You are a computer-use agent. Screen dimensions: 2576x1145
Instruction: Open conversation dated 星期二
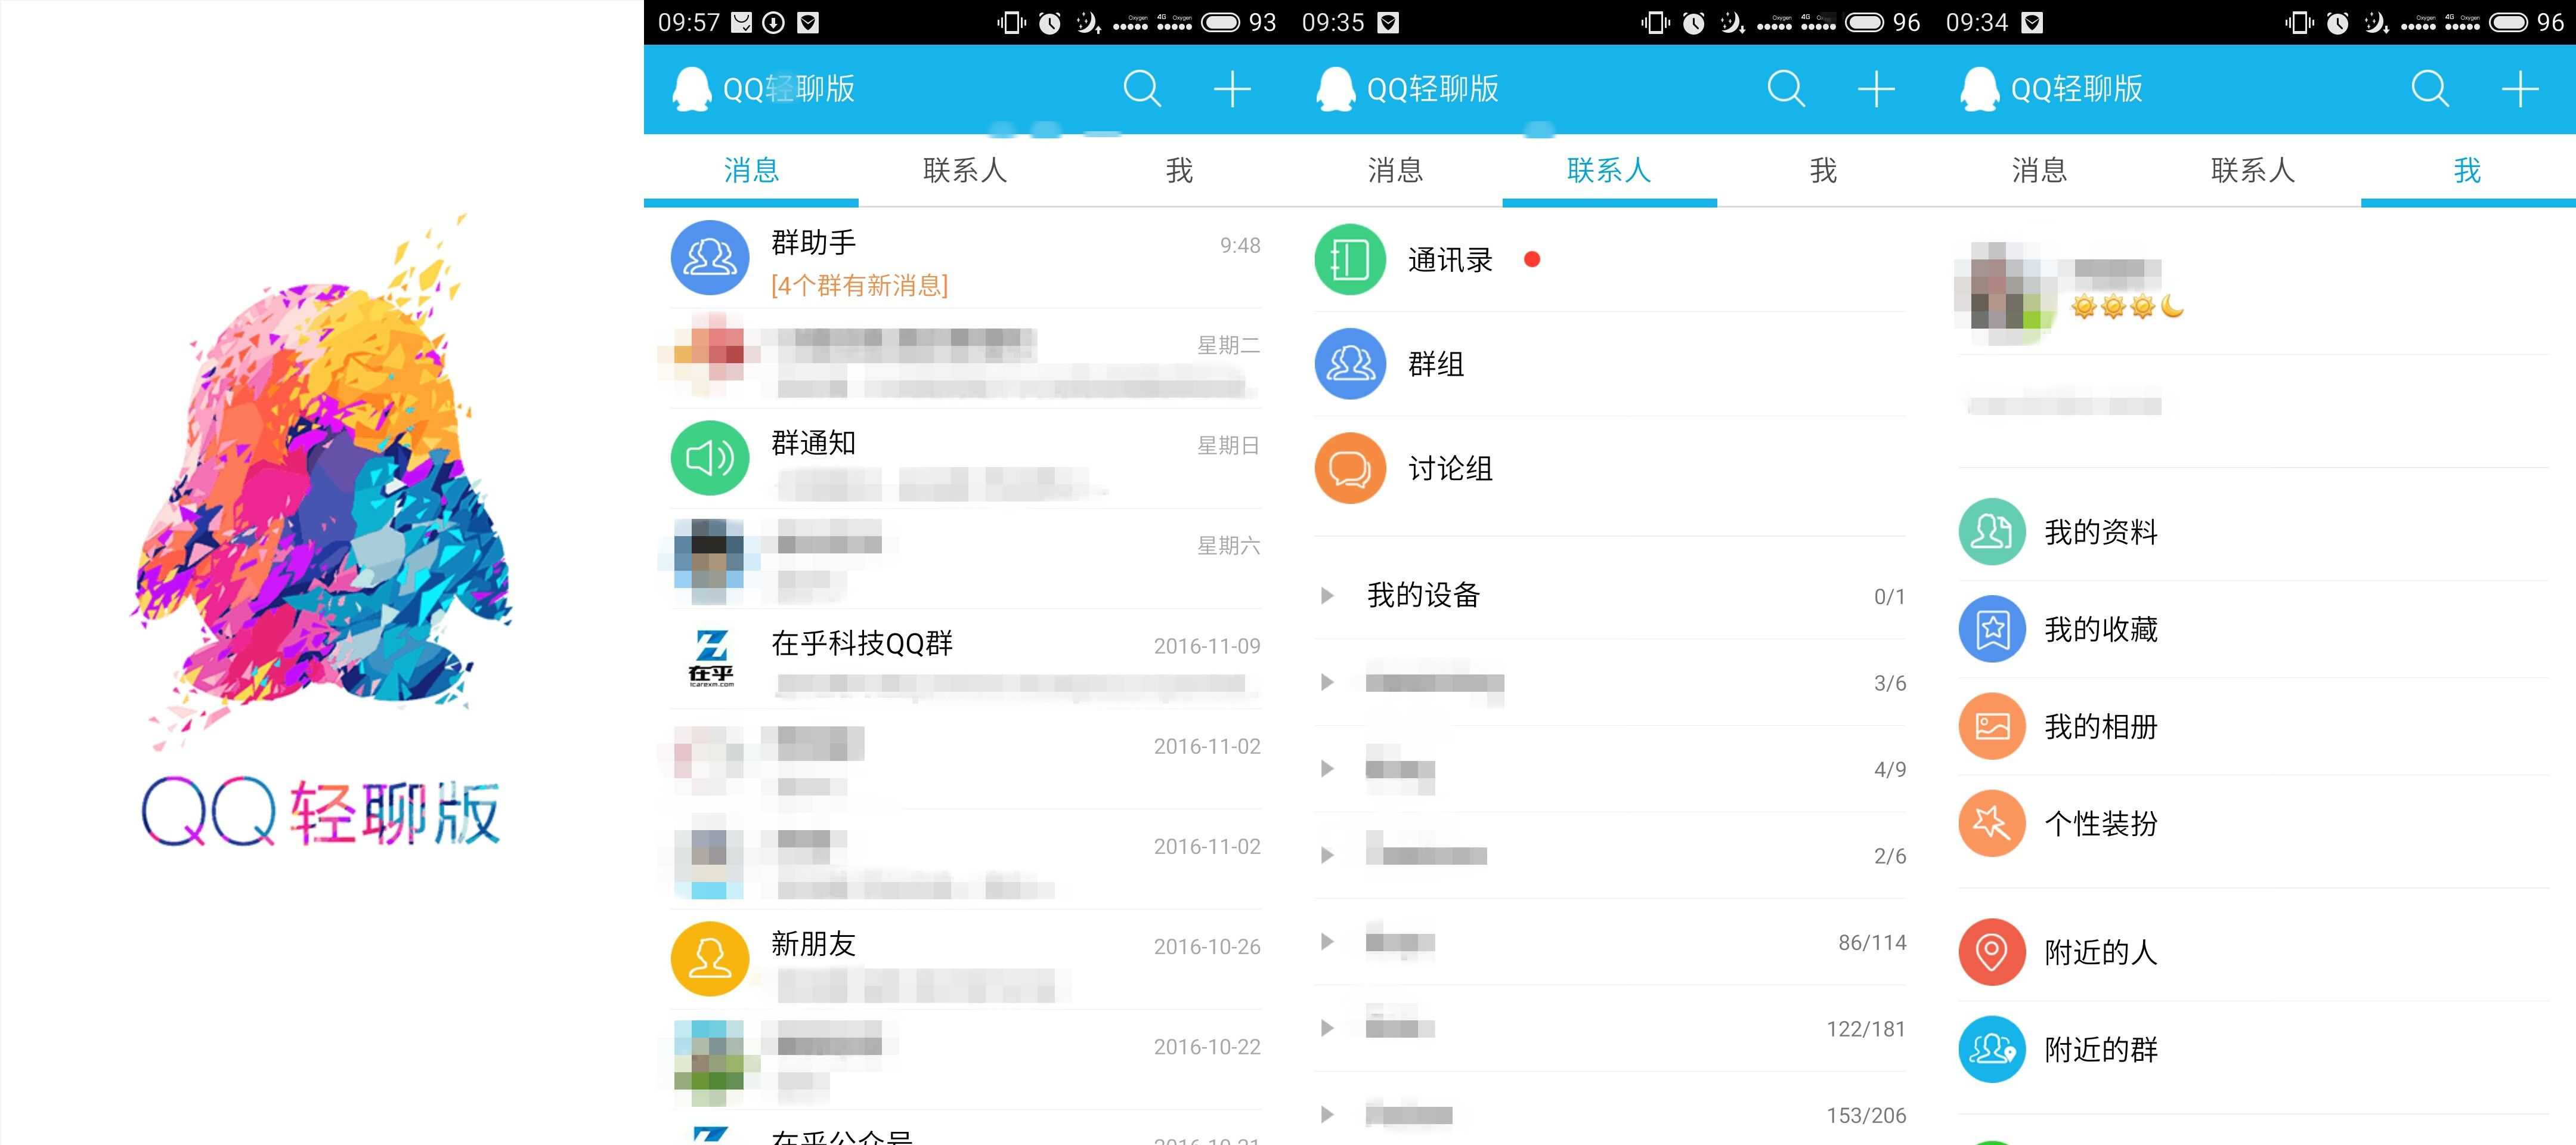pyautogui.click(x=965, y=358)
